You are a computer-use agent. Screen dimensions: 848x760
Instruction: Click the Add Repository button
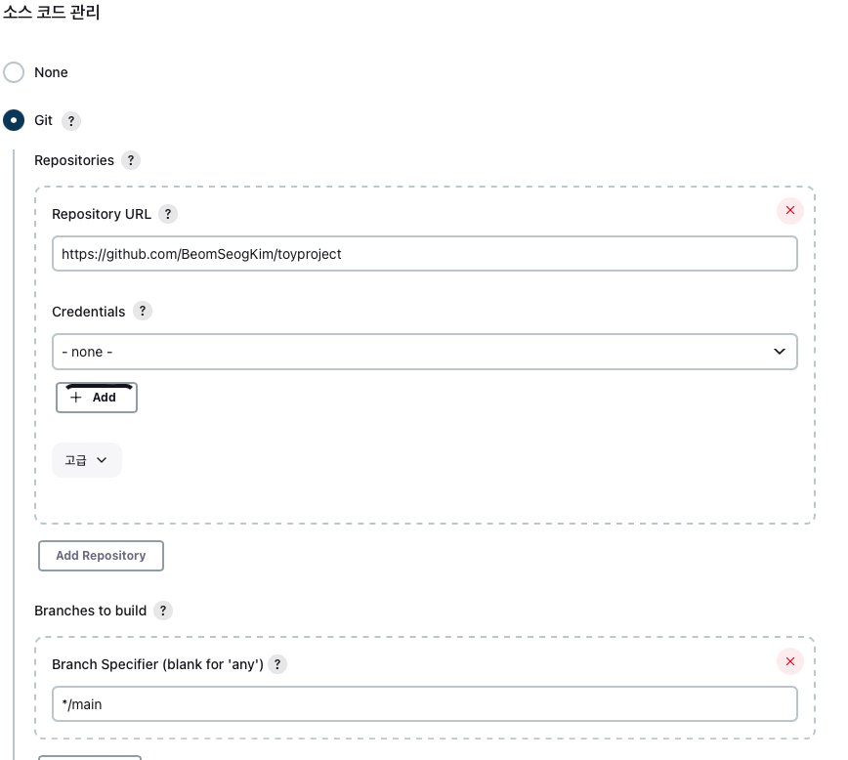[102, 556]
